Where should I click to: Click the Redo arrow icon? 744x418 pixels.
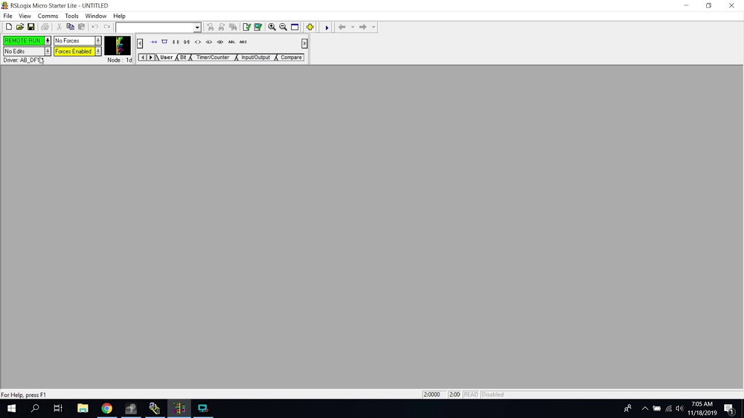[x=107, y=27]
